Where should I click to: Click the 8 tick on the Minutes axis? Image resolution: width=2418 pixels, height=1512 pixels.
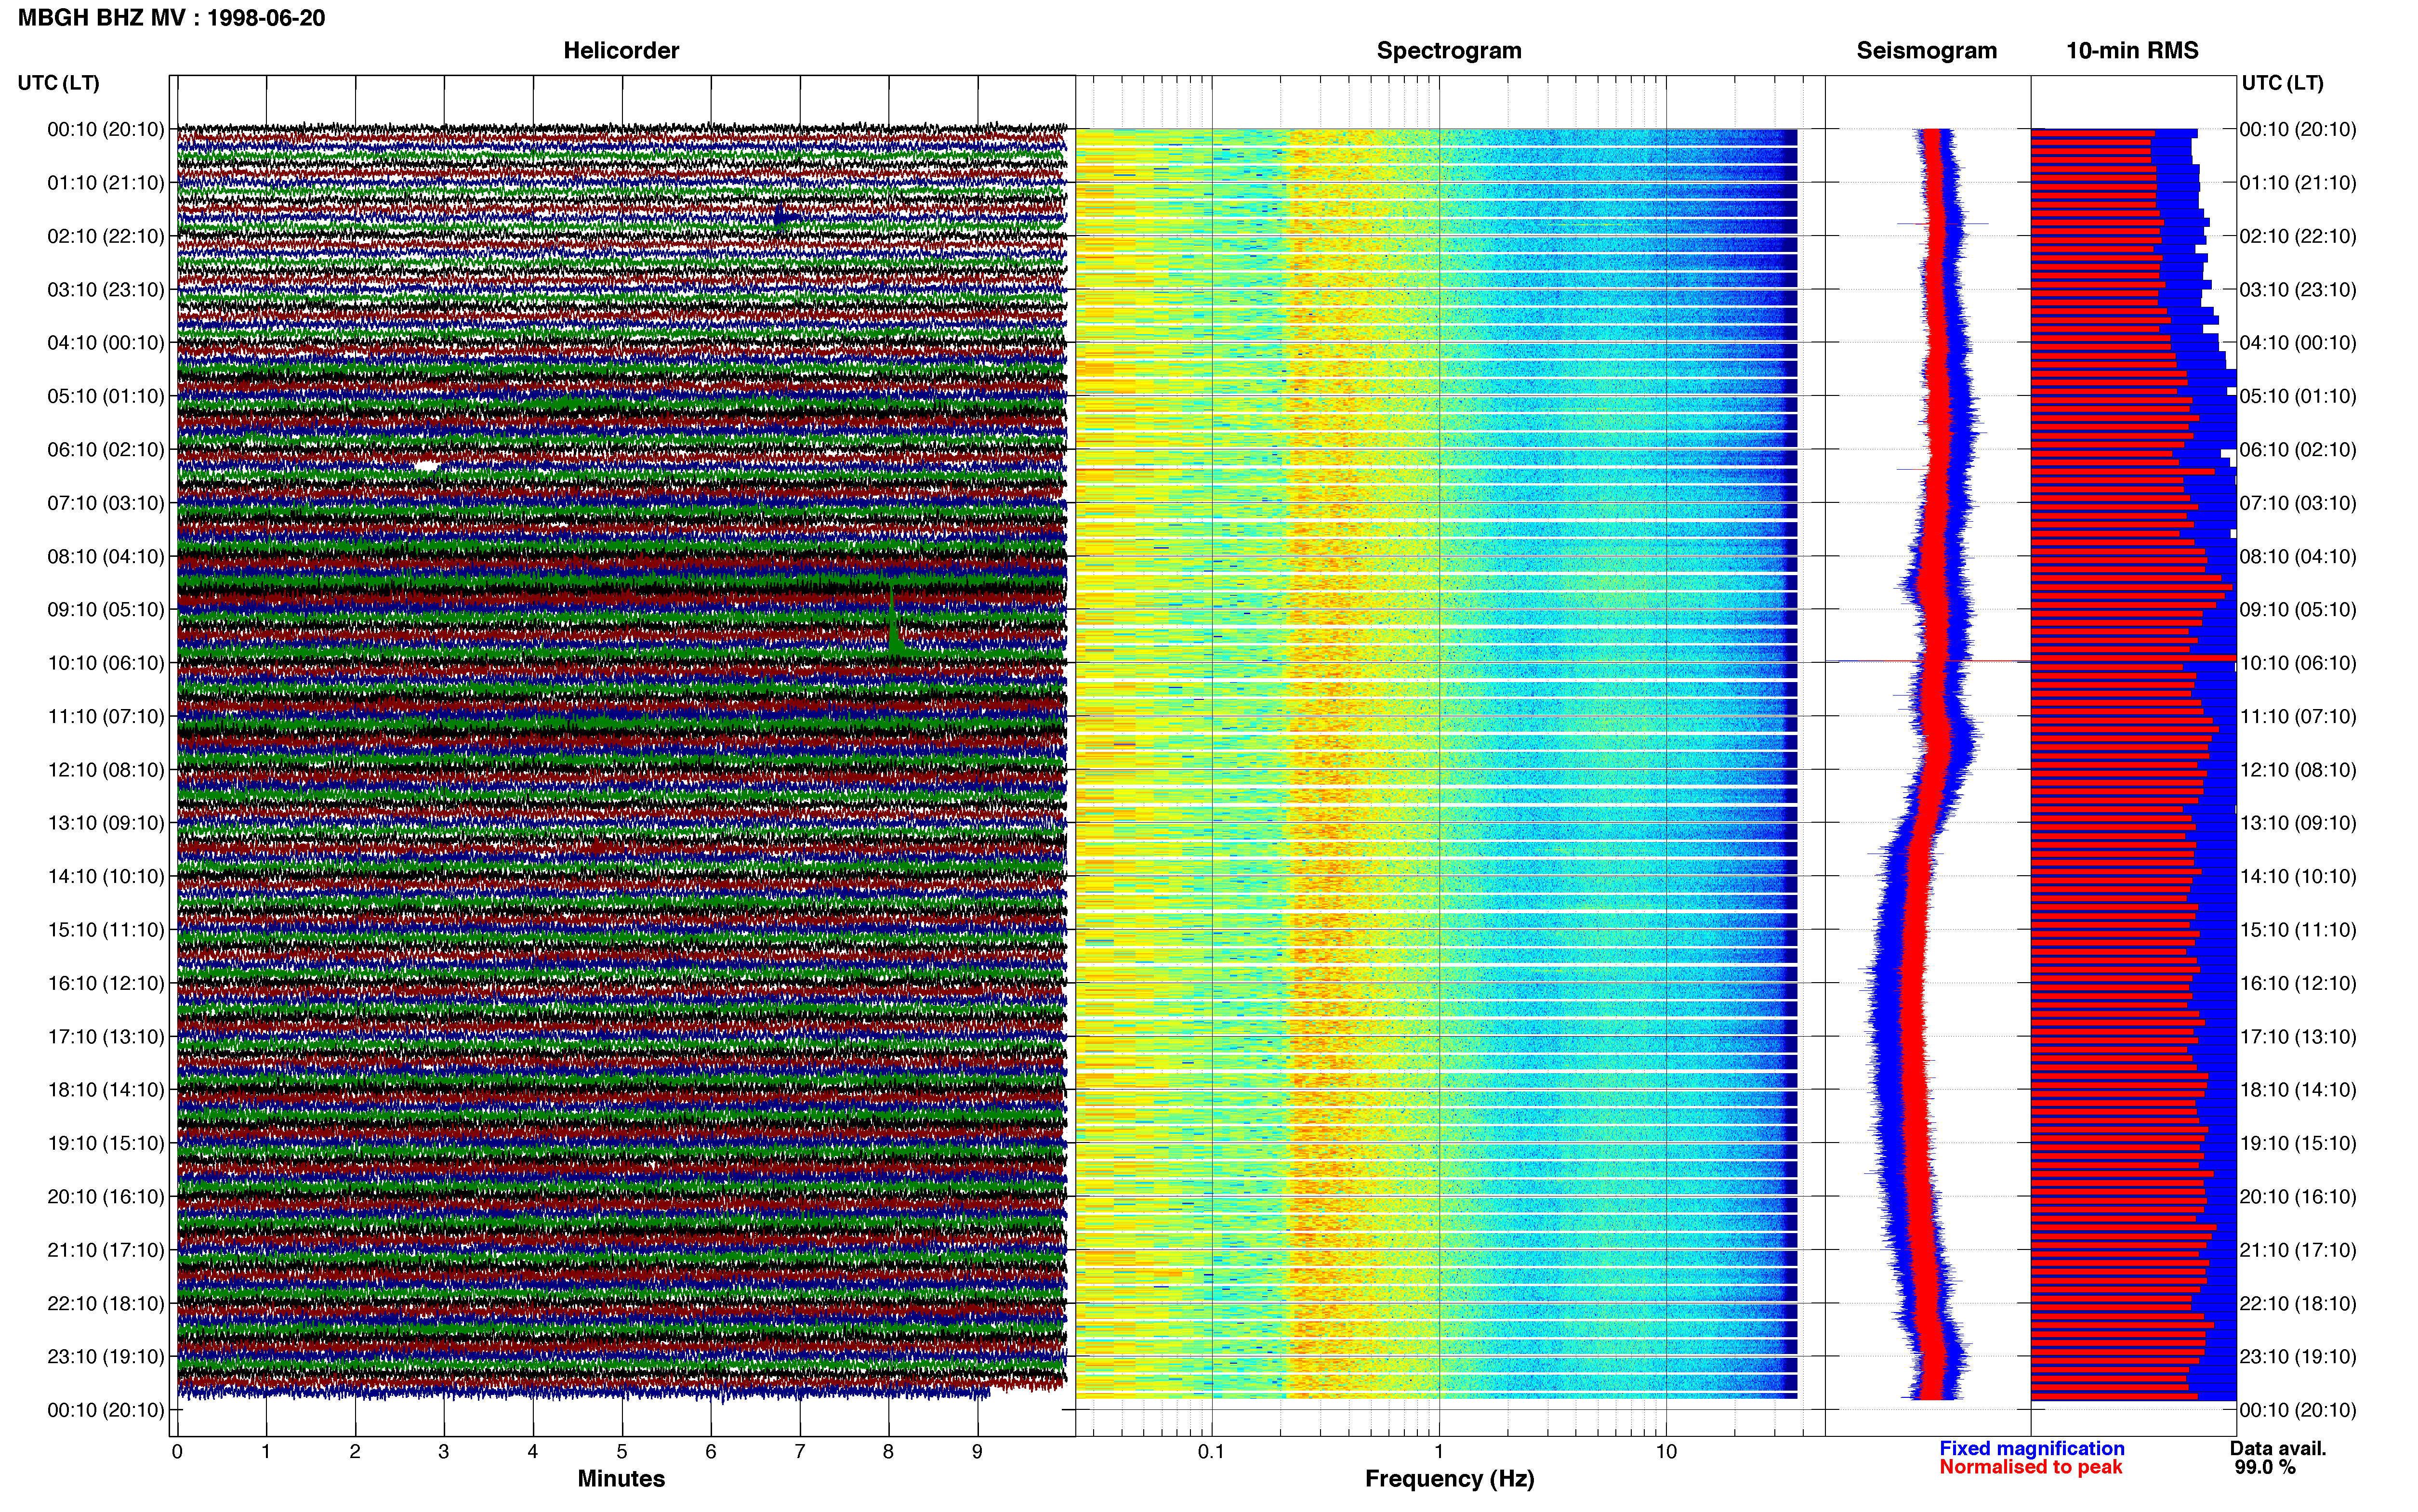[x=889, y=1451]
